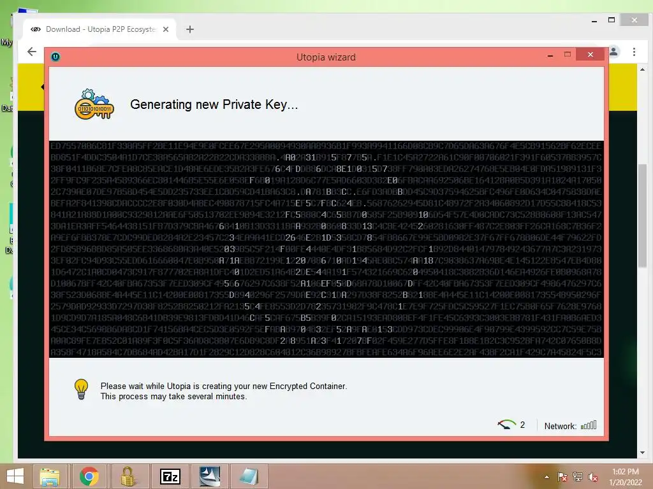The image size is (653, 489).
Task: Minimize the Utopia wizard window
Action: [x=550, y=55]
